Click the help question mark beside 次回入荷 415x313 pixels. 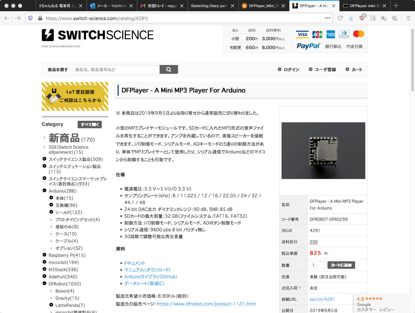click(x=300, y=288)
